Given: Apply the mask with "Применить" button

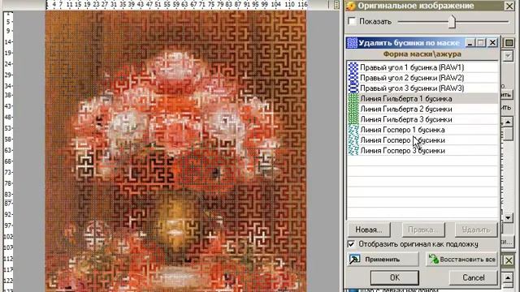Looking at the screenshot, I should [383, 260].
